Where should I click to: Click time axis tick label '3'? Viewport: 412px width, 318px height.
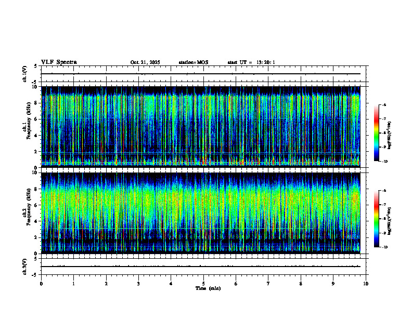point(138,284)
